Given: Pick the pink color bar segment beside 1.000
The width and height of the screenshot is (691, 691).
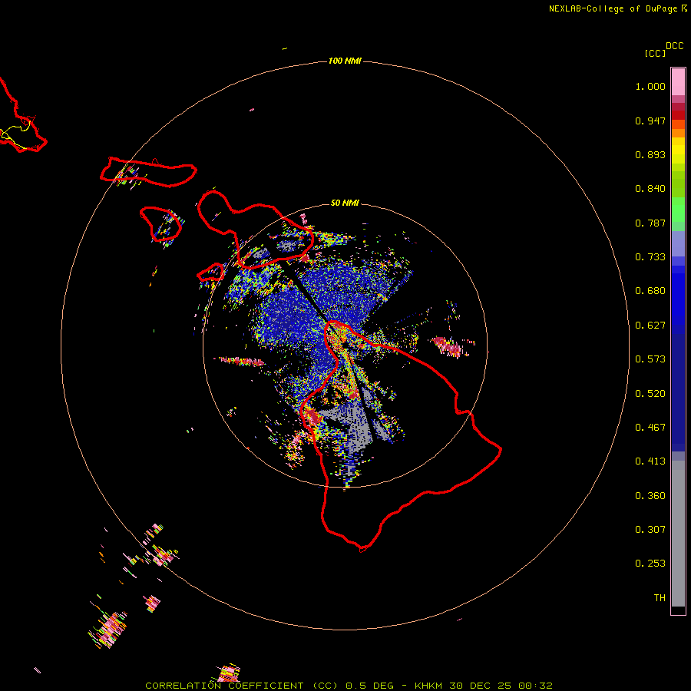Looking at the screenshot, I should (678, 82).
